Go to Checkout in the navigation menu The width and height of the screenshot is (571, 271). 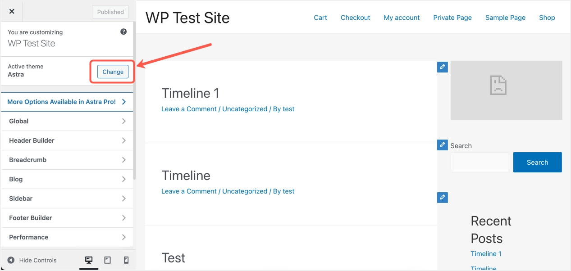pyautogui.click(x=355, y=18)
